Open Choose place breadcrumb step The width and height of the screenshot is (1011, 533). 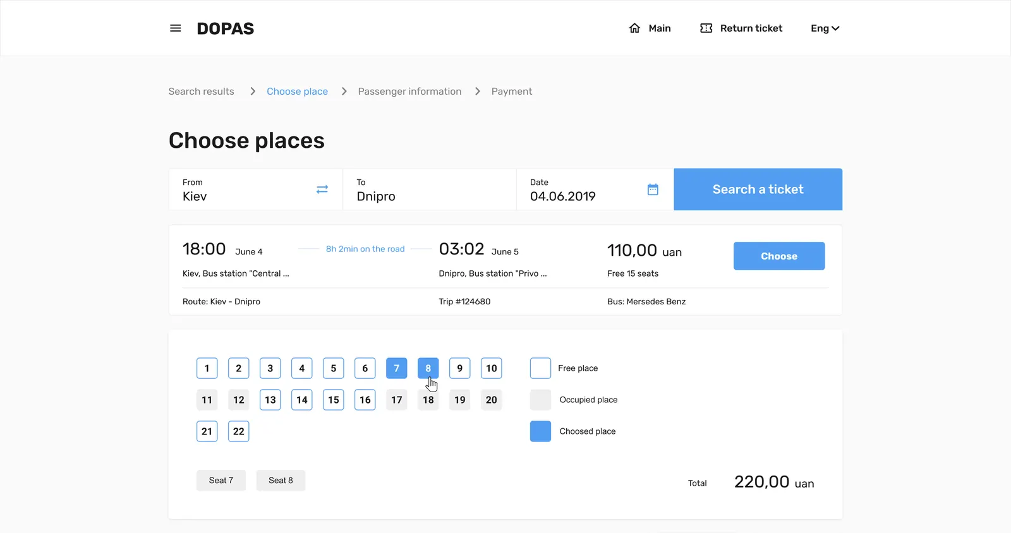click(297, 92)
